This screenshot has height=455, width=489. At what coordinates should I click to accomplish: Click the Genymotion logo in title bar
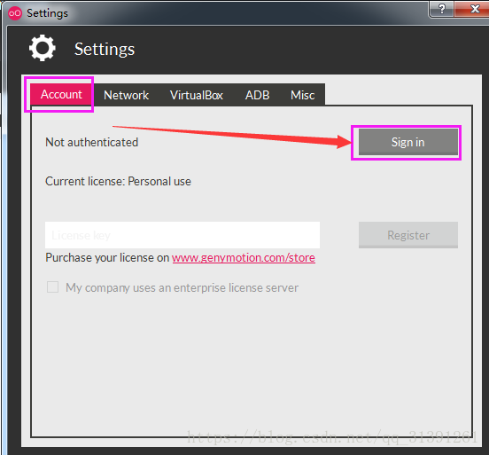15,13
